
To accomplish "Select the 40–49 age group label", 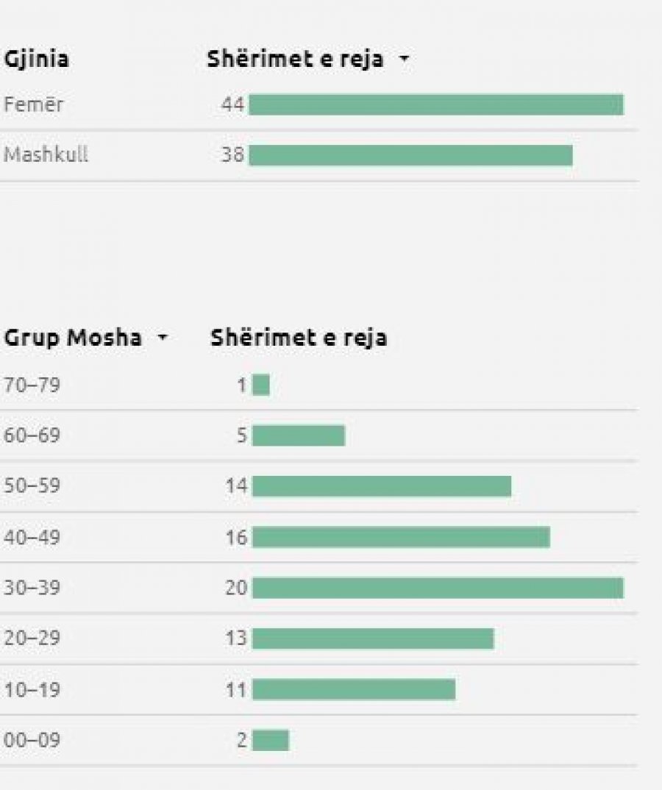I will tap(32, 537).
